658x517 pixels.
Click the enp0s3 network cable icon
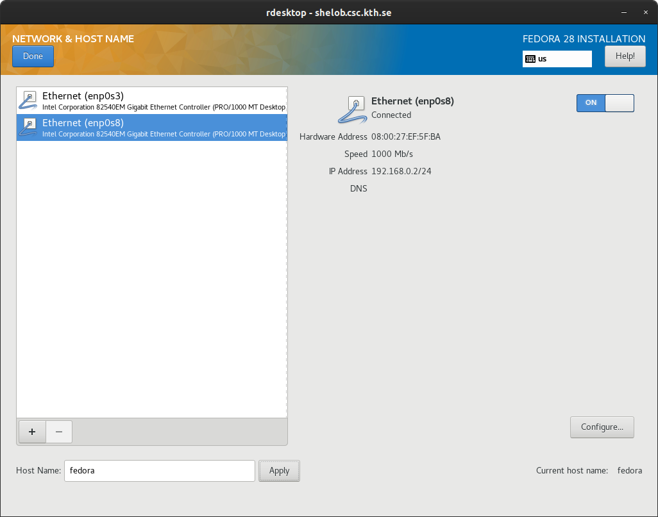[28, 101]
